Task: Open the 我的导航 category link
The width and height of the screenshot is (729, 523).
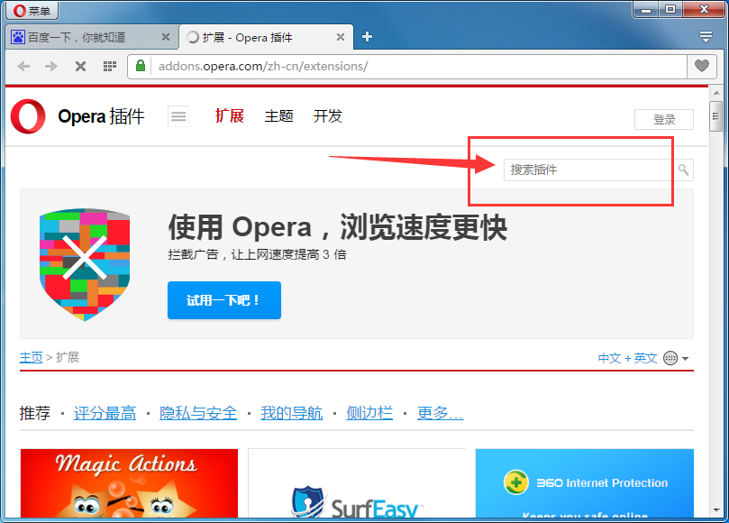Action: point(291,413)
